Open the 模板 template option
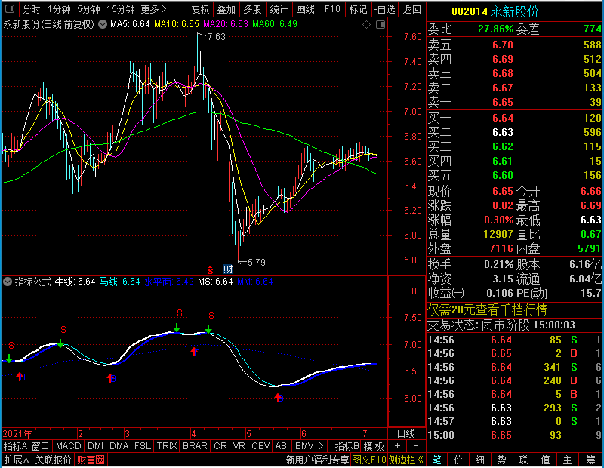Viewport: 604px width, 468px height. point(374,446)
